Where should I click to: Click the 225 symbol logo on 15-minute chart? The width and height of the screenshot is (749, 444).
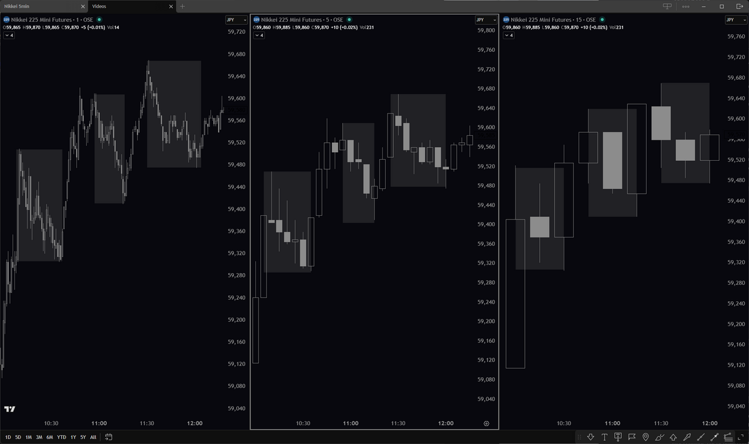[x=506, y=20]
